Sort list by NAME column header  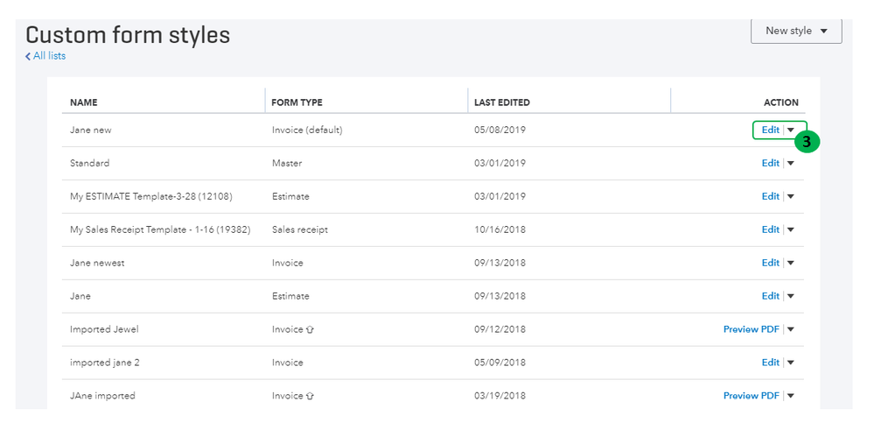(x=84, y=102)
